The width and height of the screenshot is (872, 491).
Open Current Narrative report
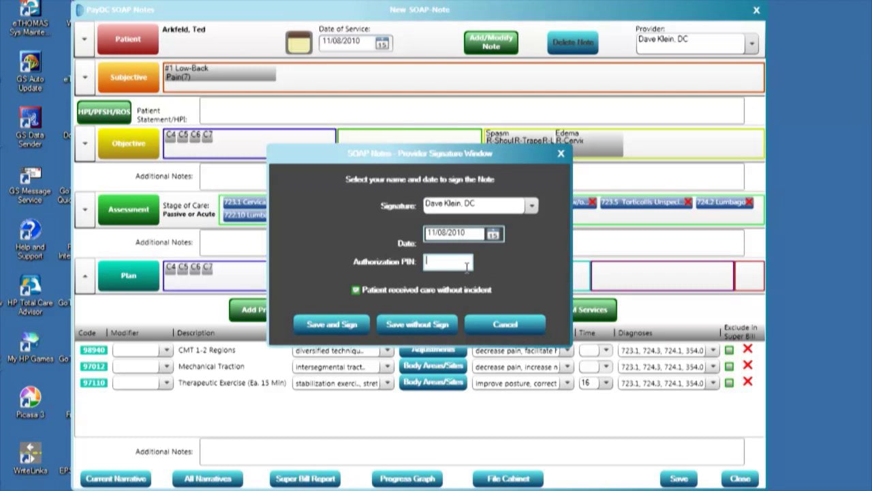click(x=116, y=479)
